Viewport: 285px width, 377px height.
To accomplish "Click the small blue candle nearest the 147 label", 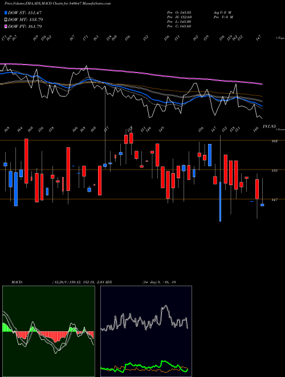I will coord(262,205).
